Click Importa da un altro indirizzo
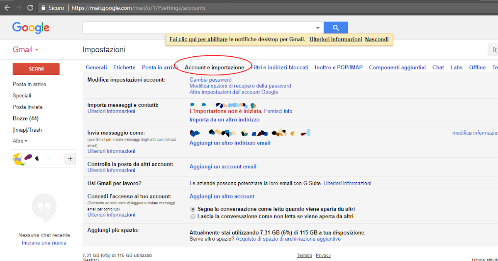The height and width of the screenshot is (261, 498). coord(225,120)
